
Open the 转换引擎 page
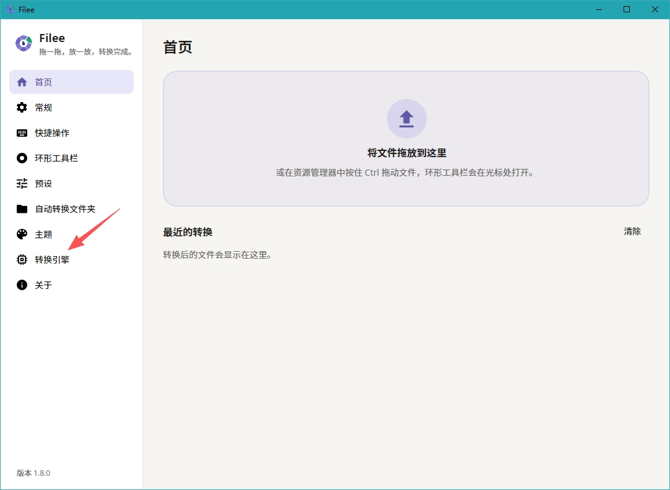point(71,259)
